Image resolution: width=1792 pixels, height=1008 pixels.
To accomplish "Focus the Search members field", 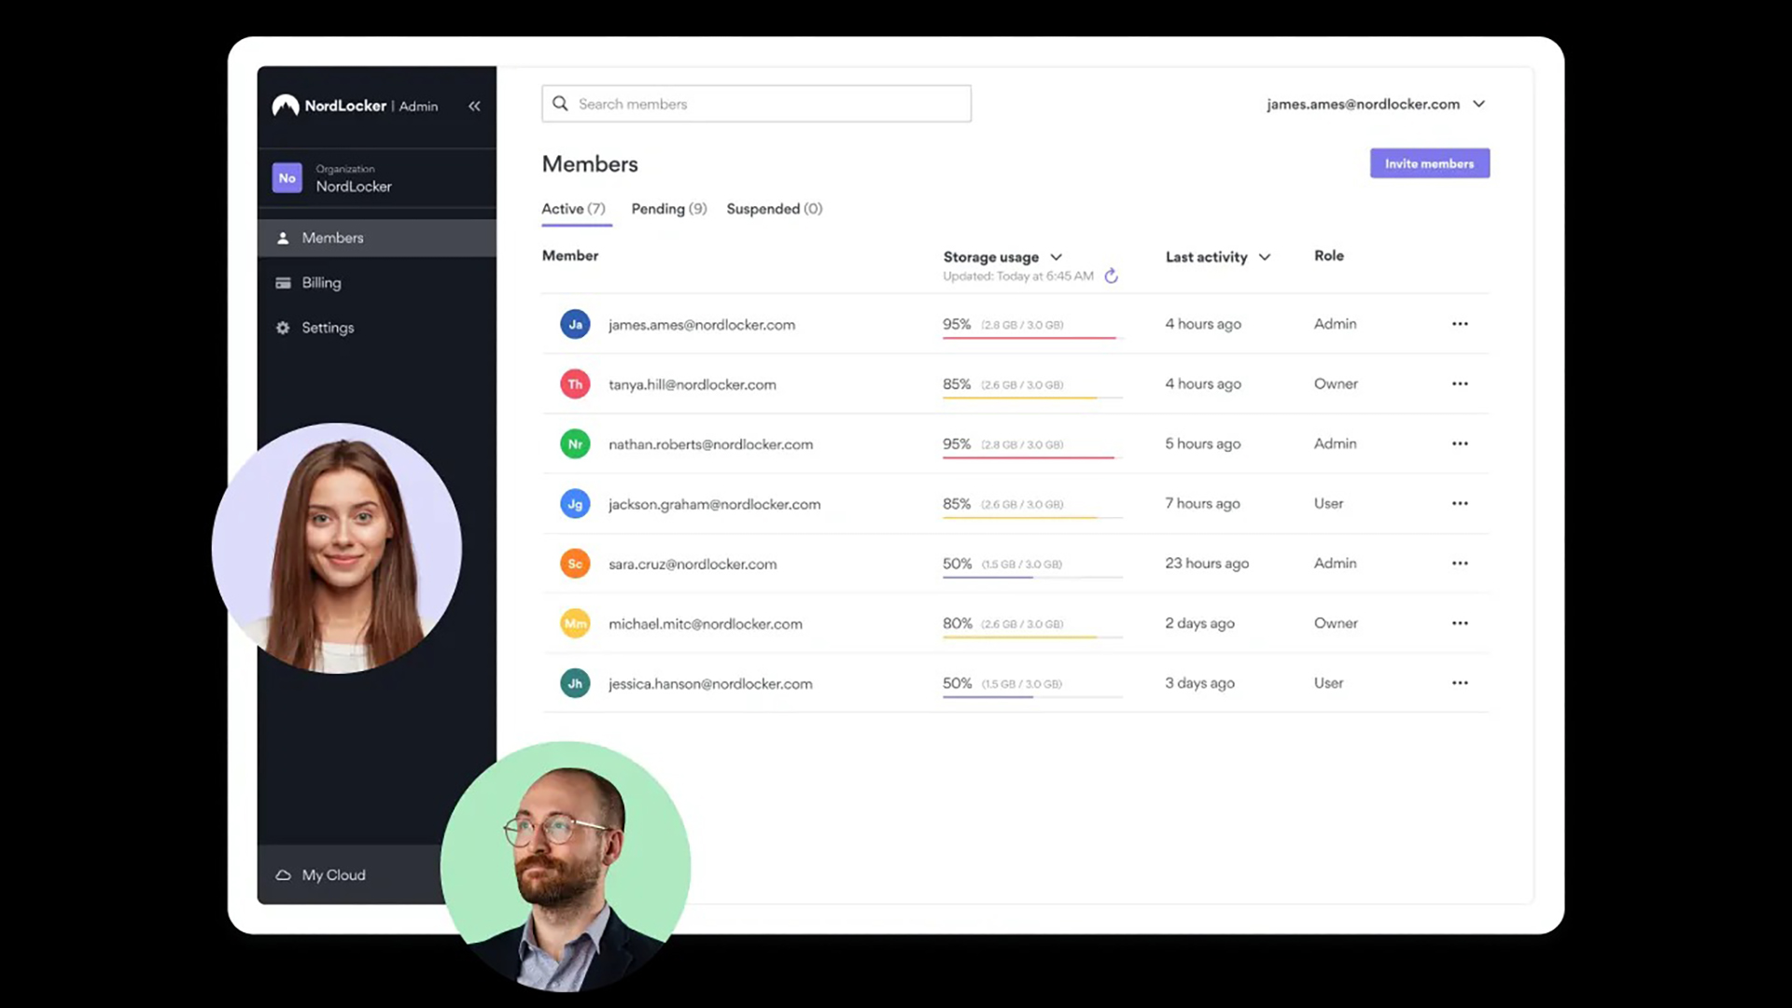I will pyautogui.click(x=756, y=104).
